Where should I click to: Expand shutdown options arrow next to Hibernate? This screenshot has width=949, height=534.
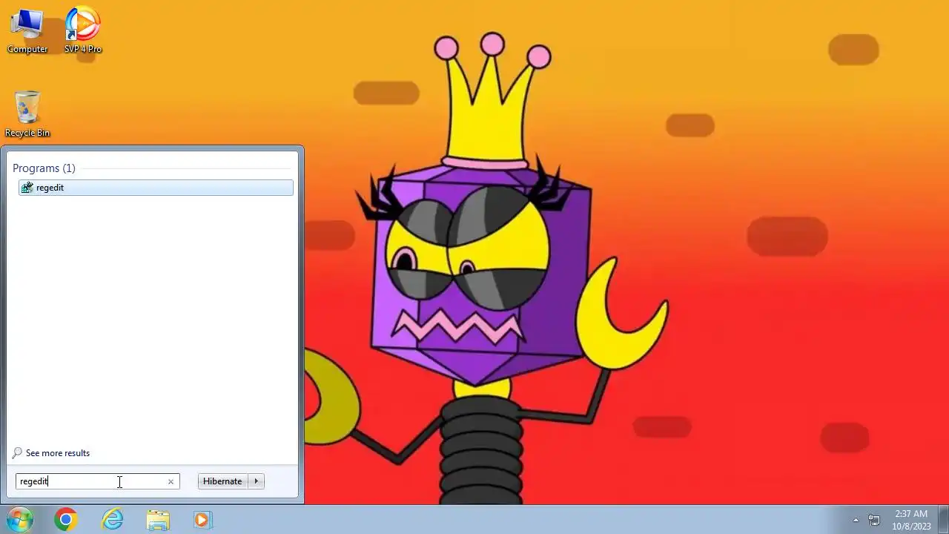[x=256, y=481]
